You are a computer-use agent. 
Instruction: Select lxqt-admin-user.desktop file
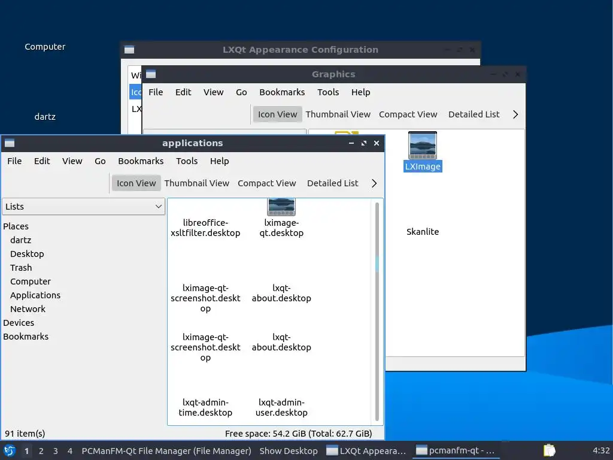281,407
